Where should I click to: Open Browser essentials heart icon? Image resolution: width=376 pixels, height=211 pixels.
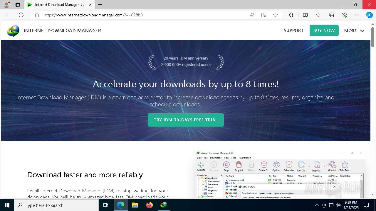pyautogui.click(x=344, y=15)
